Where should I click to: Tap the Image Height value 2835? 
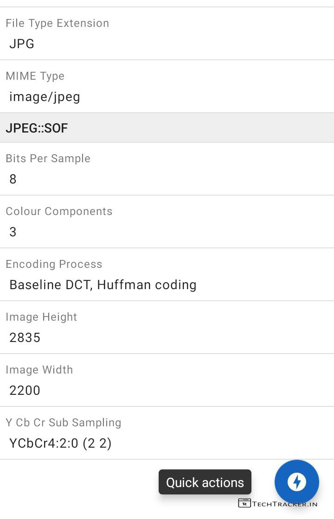[x=25, y=338]
